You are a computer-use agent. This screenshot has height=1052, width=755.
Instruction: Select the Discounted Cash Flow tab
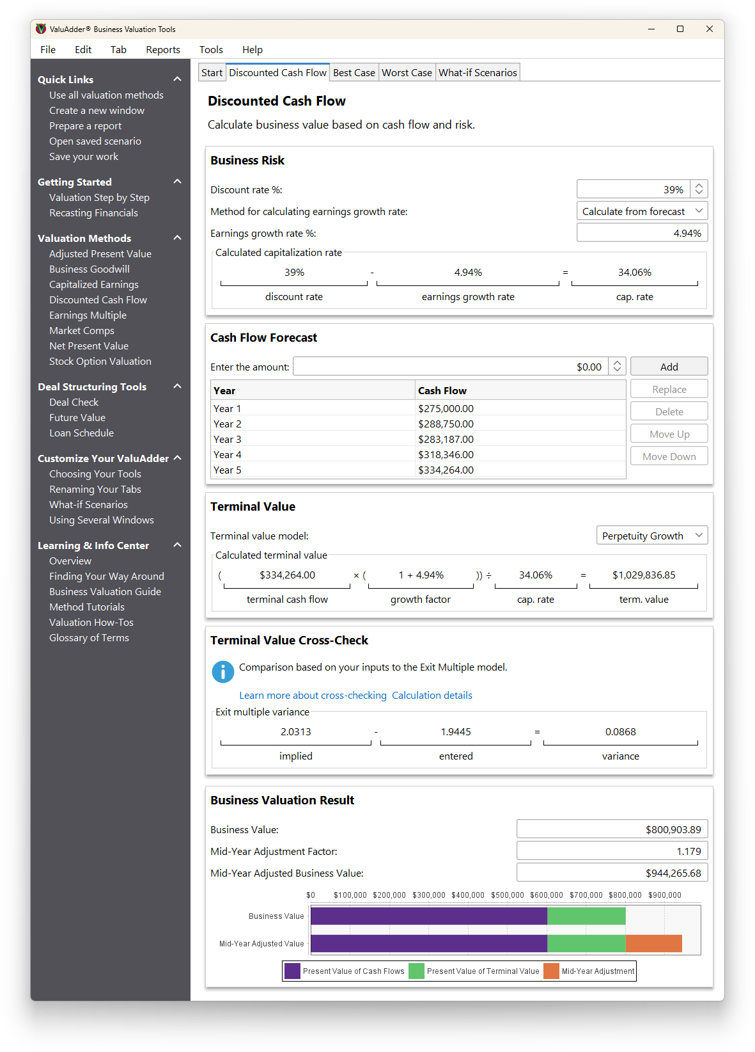click(x=277, y=72)
